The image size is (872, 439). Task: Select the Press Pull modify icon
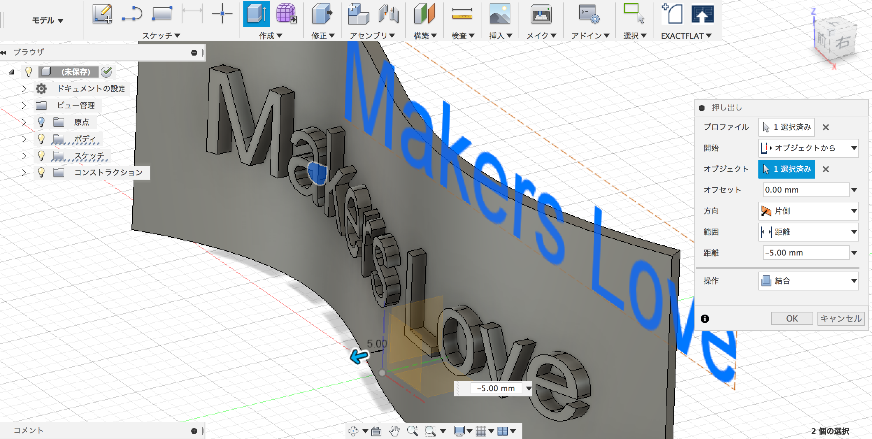322,14
